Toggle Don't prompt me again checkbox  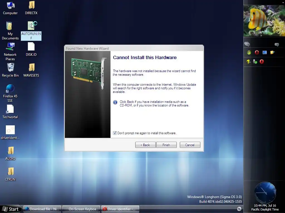click(115, 133)
